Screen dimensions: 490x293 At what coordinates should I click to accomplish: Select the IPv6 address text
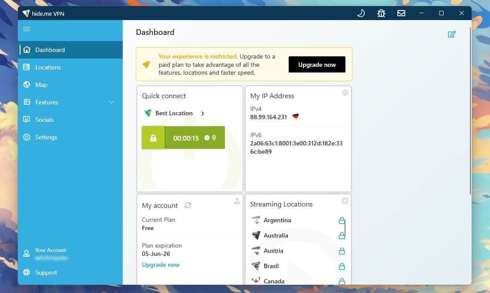[x=296, y=148]
